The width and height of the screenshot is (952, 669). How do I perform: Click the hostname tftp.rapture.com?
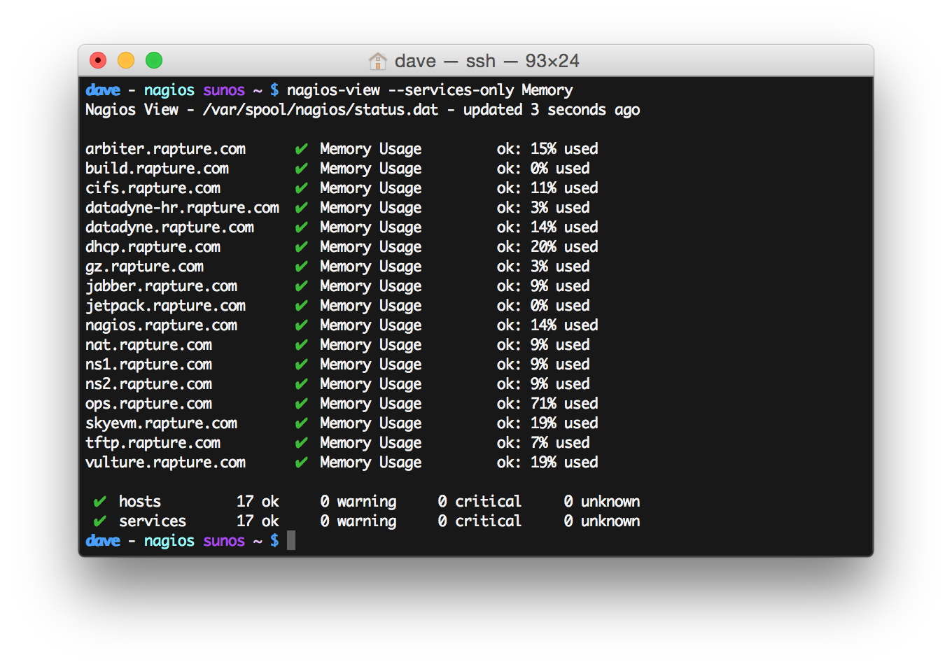pos(153,443)
